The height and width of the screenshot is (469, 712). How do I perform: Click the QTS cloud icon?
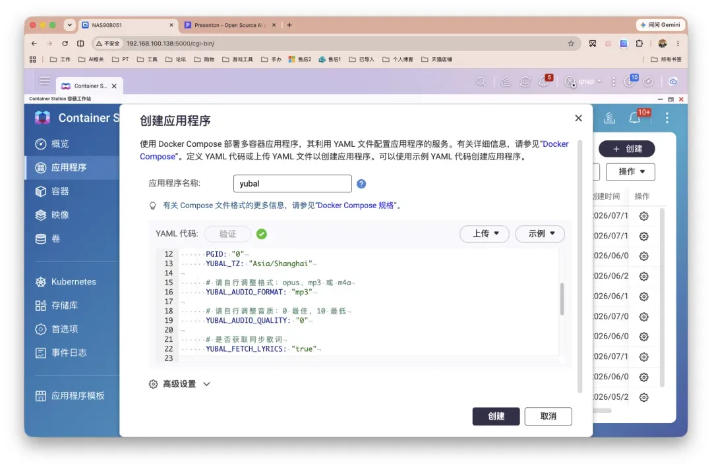click(x=673, y=81)
